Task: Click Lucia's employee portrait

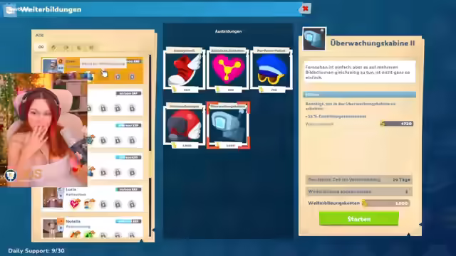Action: click(53, 198)
